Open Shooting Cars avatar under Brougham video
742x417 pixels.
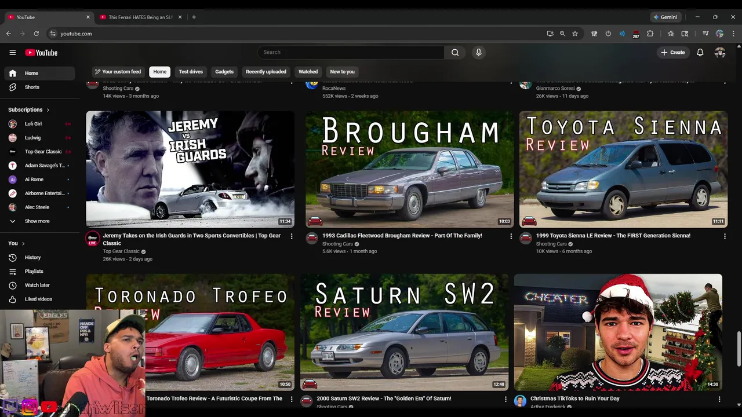[312, 238]
